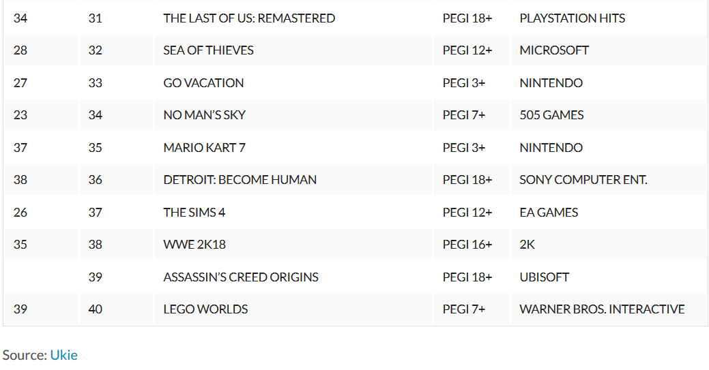Select the 505 GAMES publisher cell
The height and width of the screenshot is (370, 709).
click(x=551, y=115)
